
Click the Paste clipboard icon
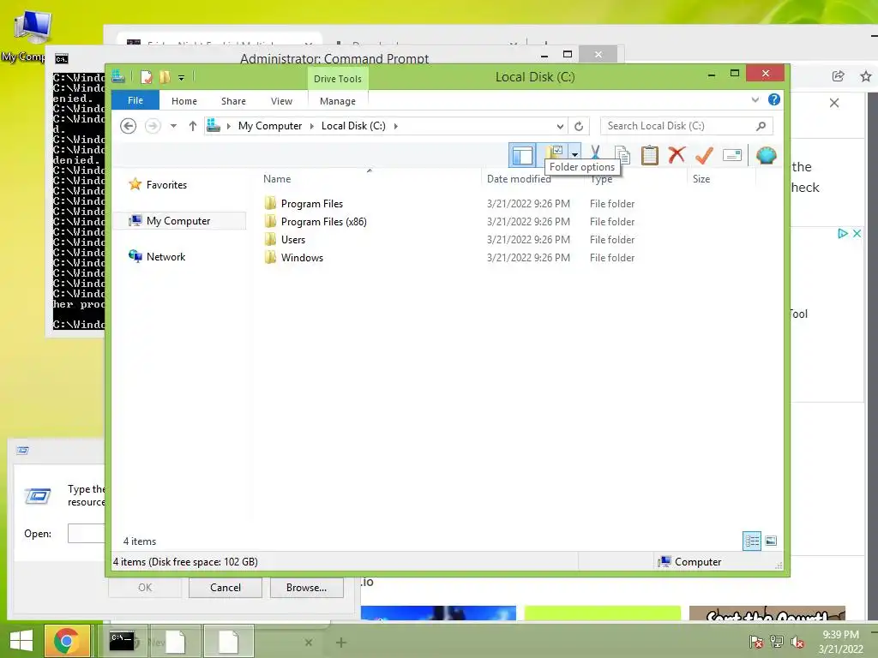pos(650,155)
